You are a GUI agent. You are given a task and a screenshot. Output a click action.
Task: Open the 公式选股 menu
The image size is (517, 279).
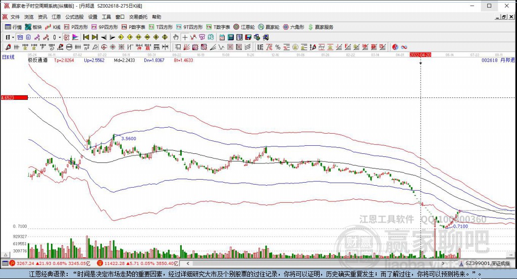(x=74, y=17)
